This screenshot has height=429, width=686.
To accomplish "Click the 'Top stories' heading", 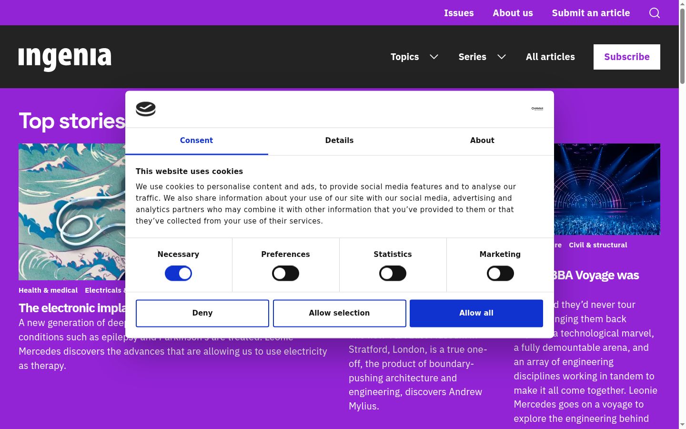I will click(x=72, y=121).
